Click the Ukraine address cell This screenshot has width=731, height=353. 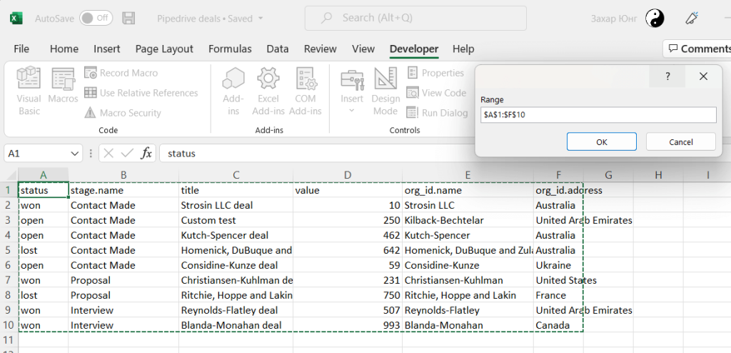click(x=558, y=265)
